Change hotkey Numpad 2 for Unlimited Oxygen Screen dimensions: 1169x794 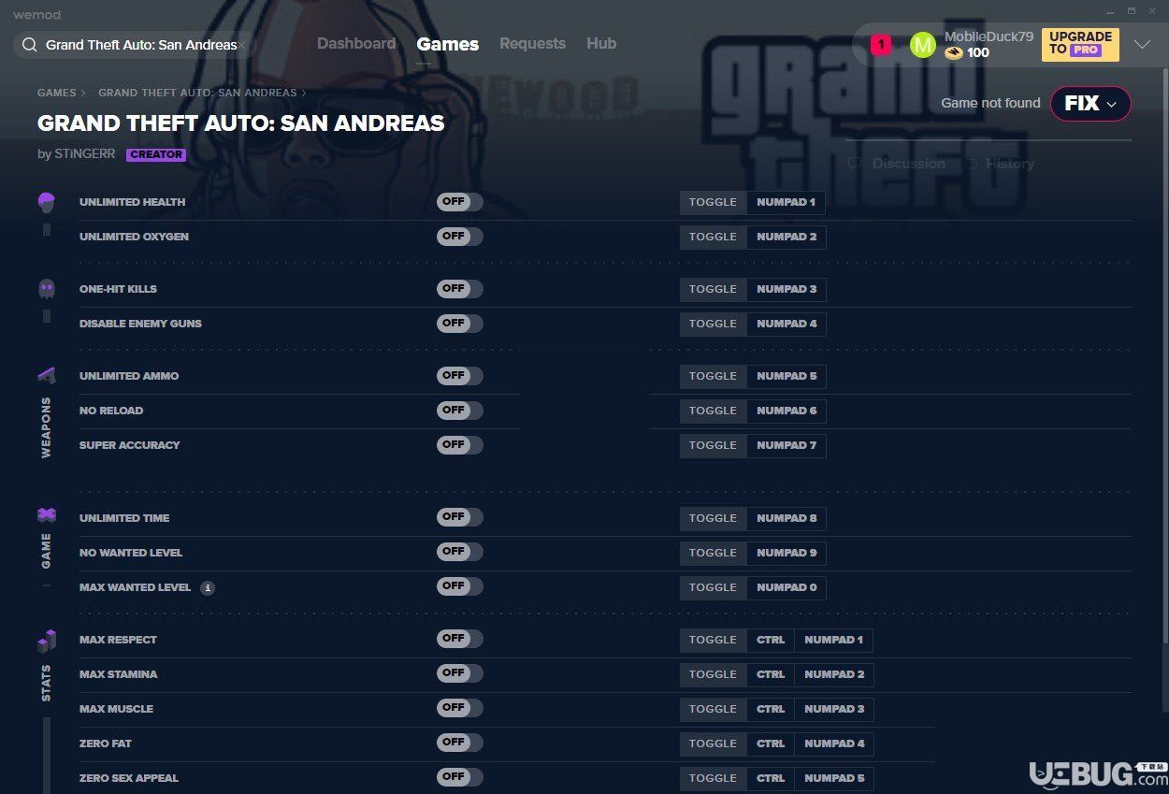coord(787,237)
